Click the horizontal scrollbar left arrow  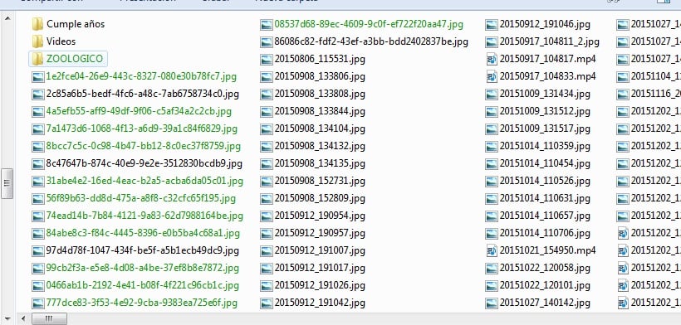click(23, 319)
